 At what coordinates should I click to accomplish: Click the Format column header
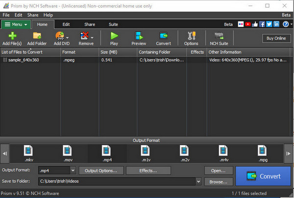click(80, 52)
